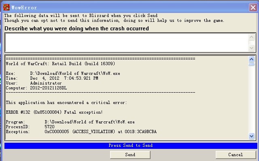Click down arrow of description box scrollbar
The image size is (259, 161).
tap(251, 48)
